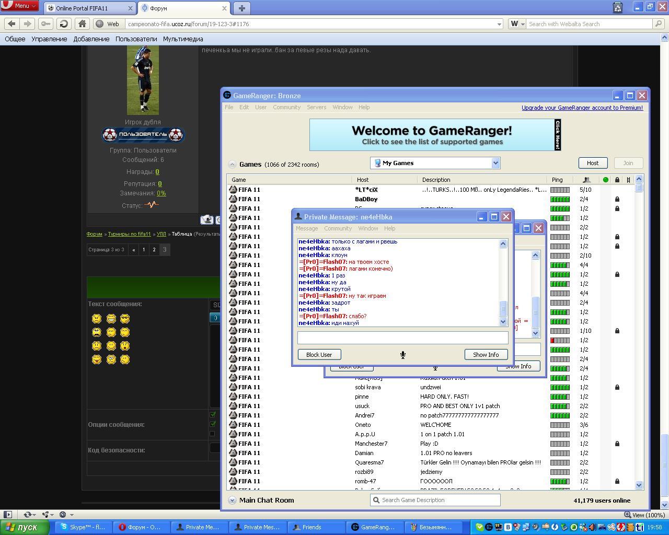Click lock icon on BaDBoy's room
This screenshot has height=535, width=669.
(617, 199)
